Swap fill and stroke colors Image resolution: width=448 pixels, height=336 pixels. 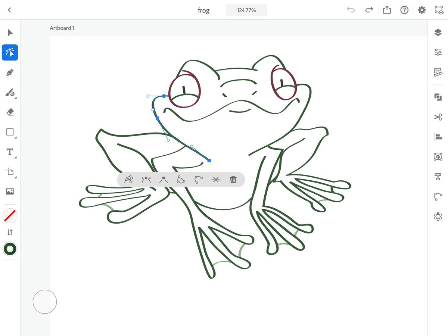coord(10,232)
